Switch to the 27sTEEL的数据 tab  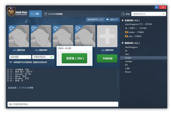(53, 14)
